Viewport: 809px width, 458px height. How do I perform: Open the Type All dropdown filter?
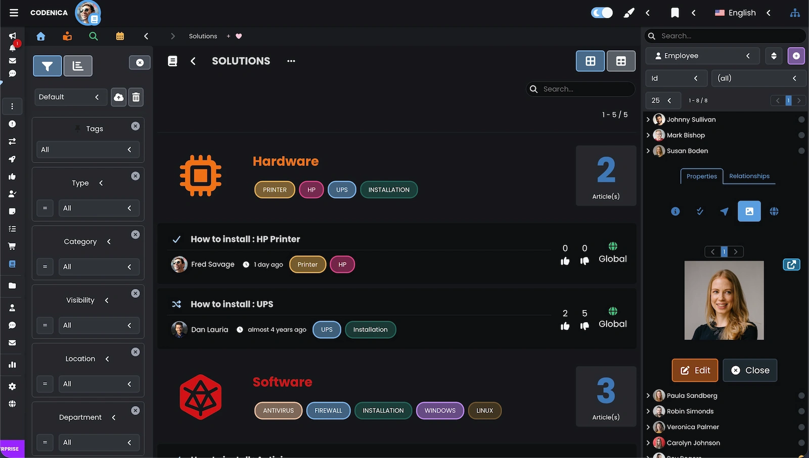99,208
